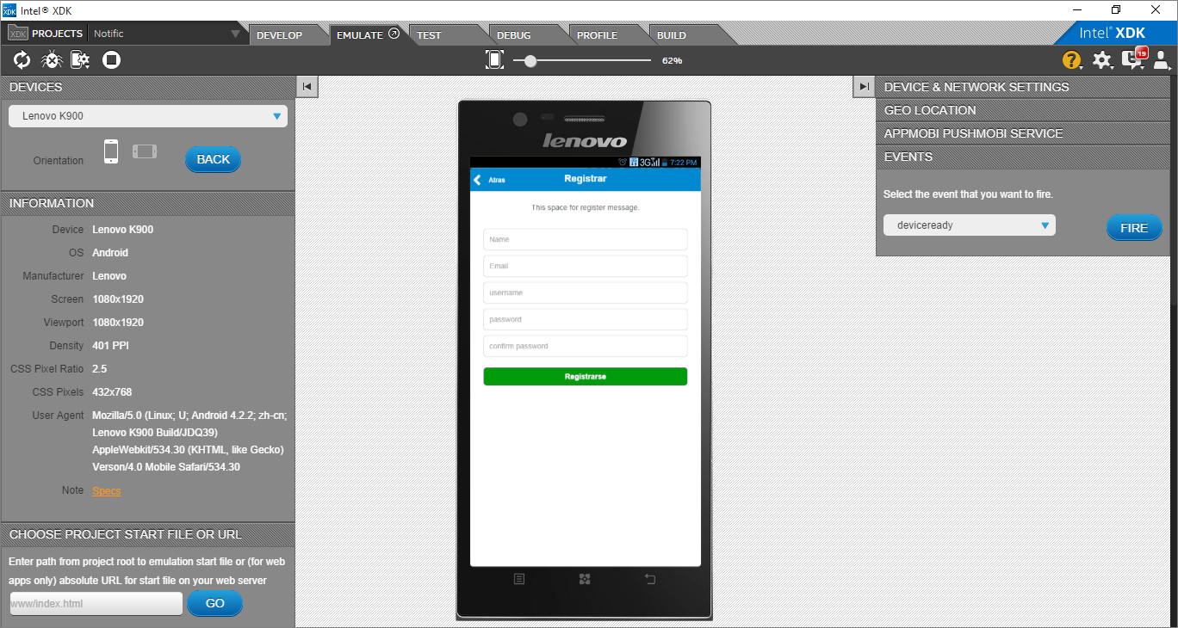
Task: Click the fit-to-screen zoom icon
Action: coord(494,59)
